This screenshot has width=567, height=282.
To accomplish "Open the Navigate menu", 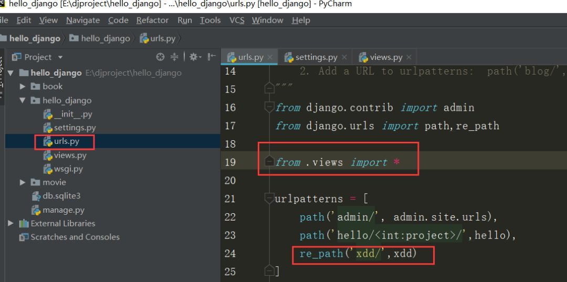I will coord(83,20).
